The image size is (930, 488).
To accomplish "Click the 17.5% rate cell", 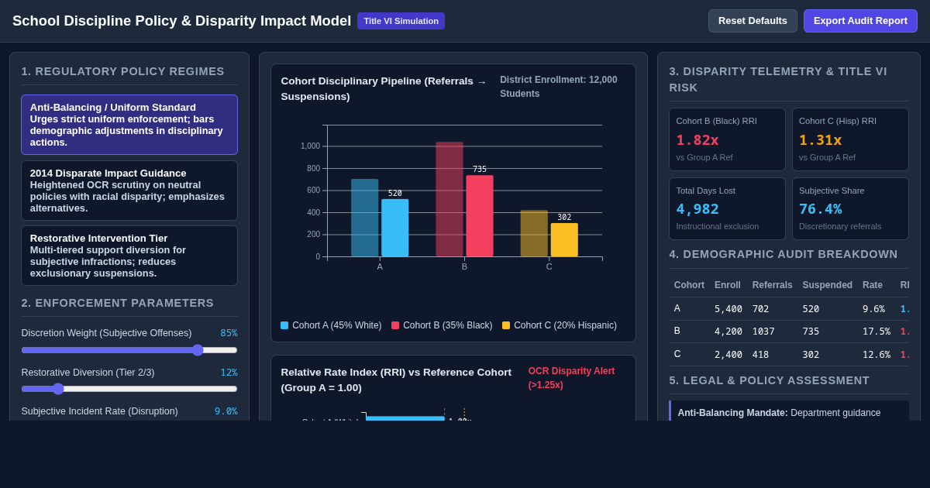I will (877, 332).
